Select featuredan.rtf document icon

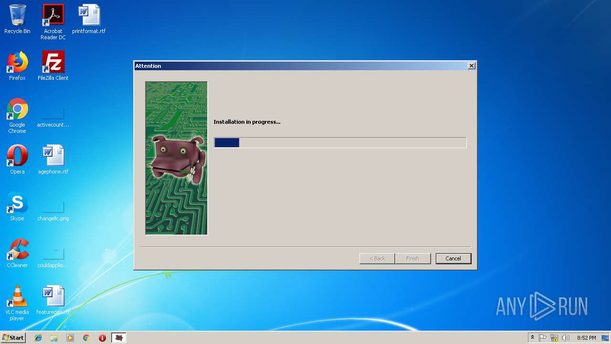[x=53, y=300]
